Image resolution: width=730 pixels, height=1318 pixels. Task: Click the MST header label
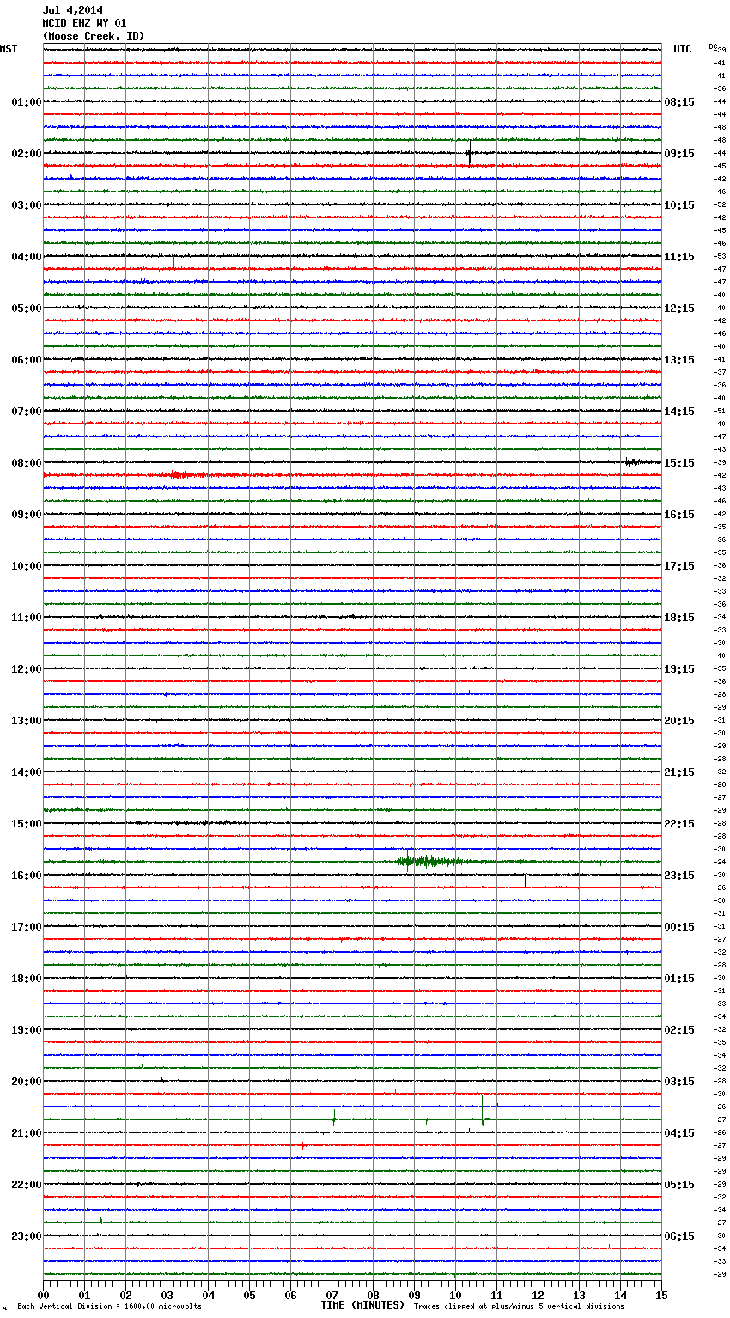click(9, 49)
